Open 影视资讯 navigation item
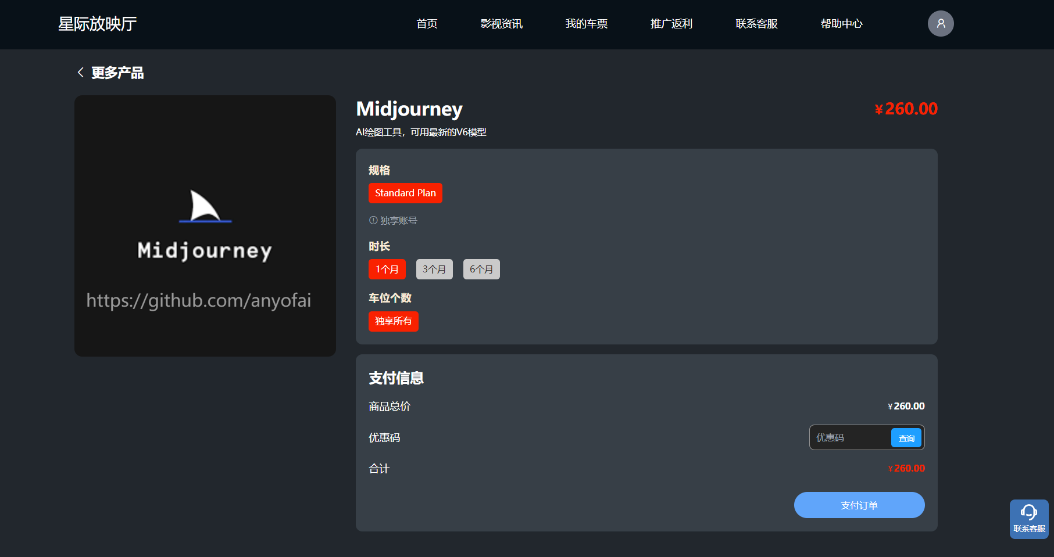The image size is (1054, 557). click(x=501, y=24)
